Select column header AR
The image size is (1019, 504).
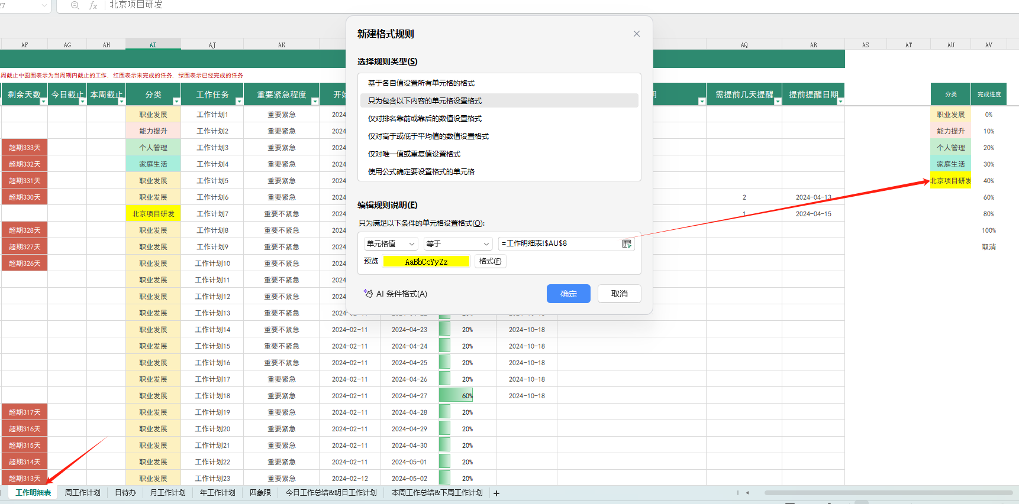point(814,45)
